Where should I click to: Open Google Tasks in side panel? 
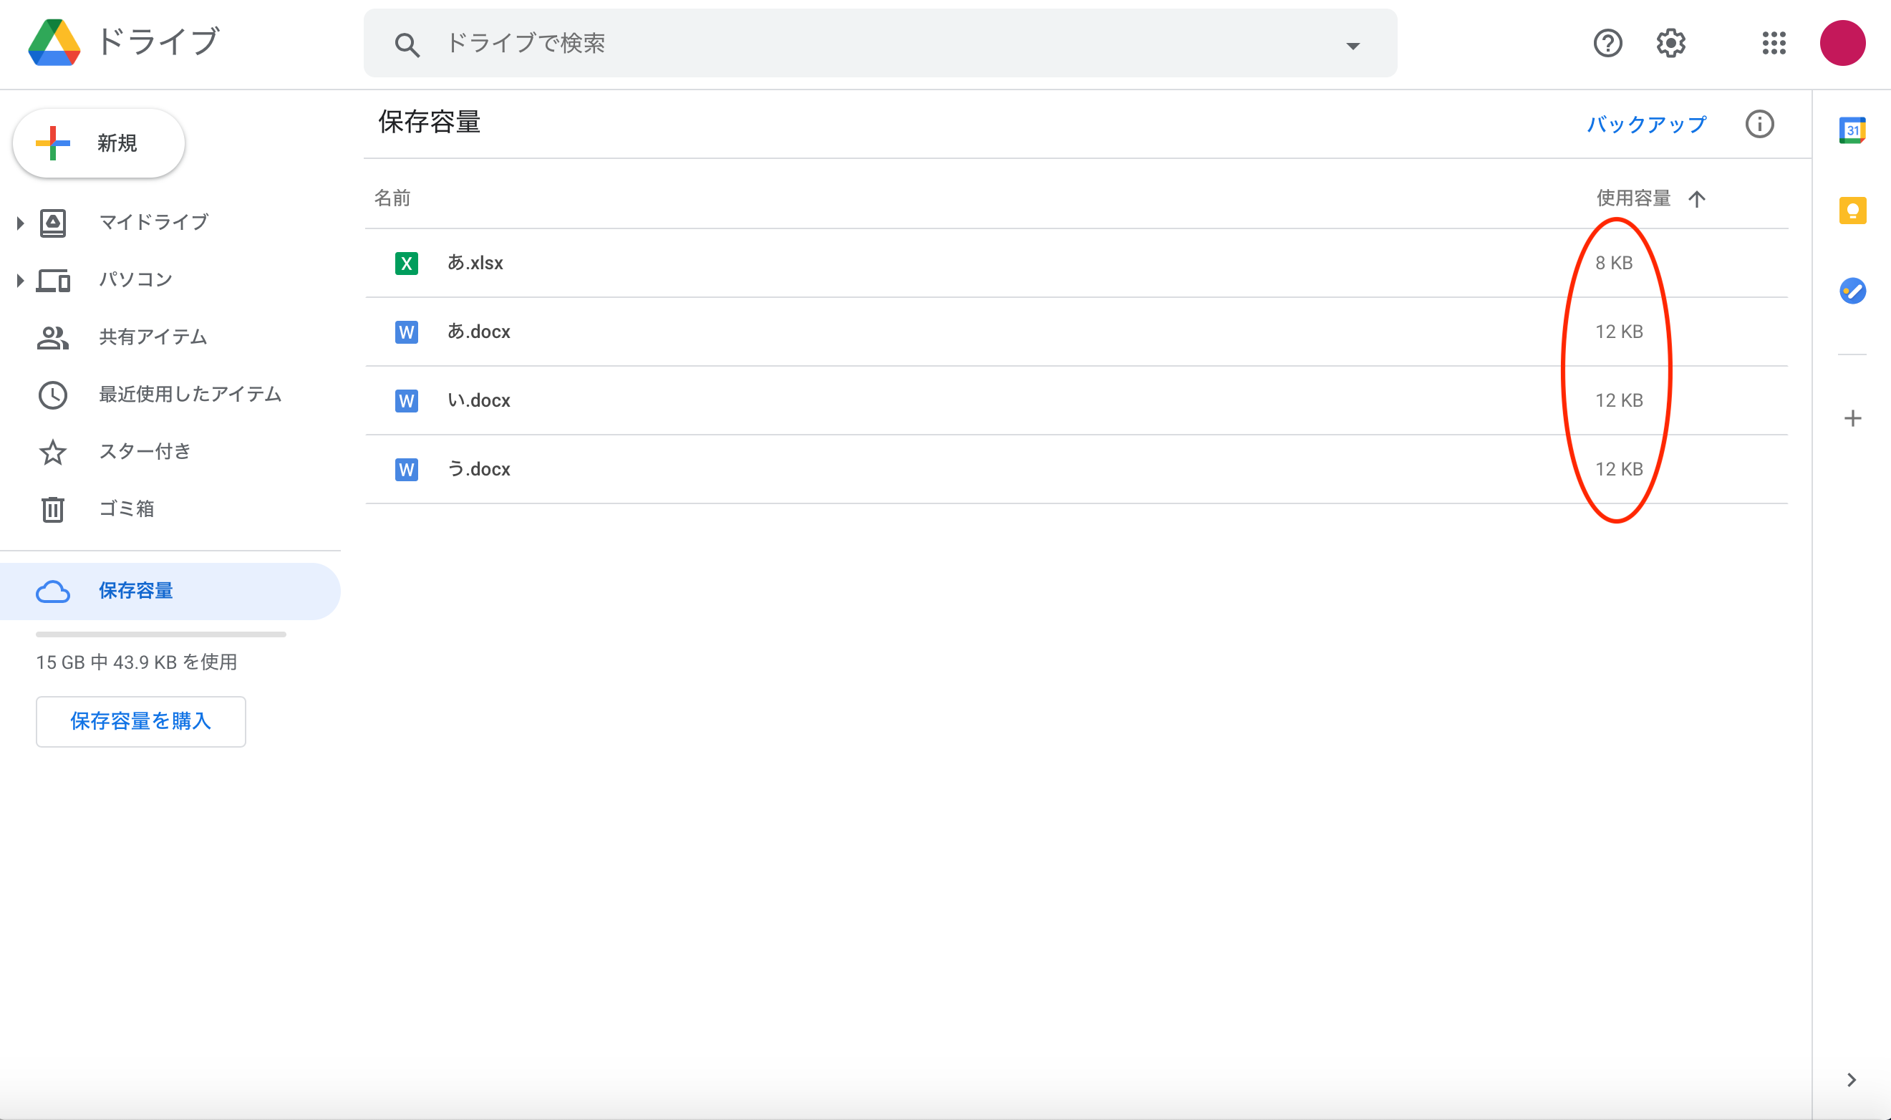click(x=1852, y=291)
